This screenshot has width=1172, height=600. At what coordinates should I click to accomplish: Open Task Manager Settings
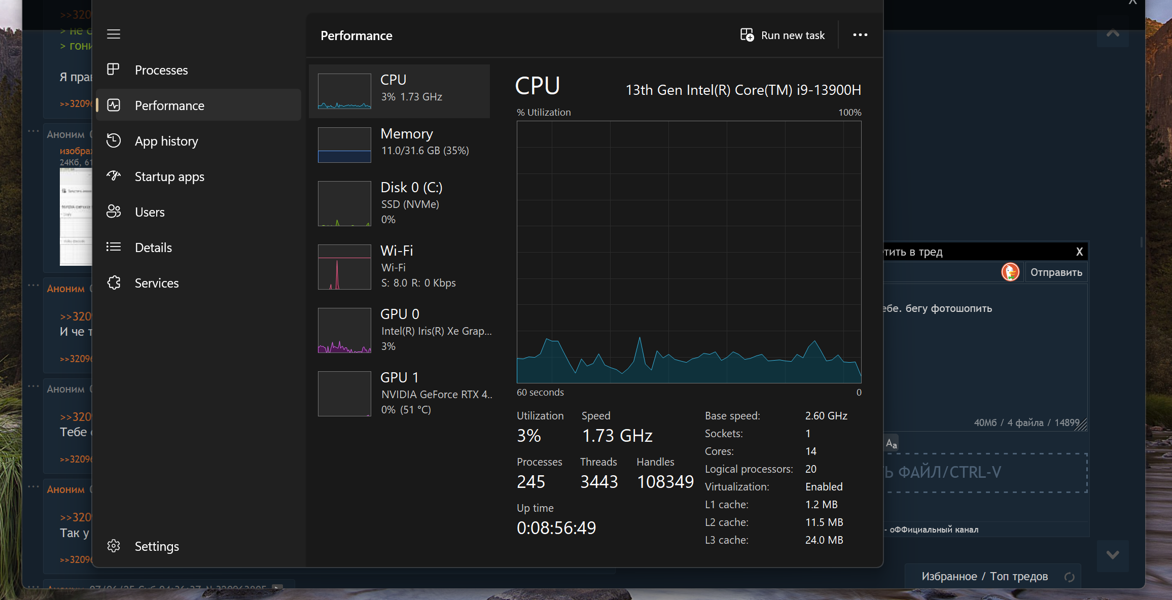156,546
